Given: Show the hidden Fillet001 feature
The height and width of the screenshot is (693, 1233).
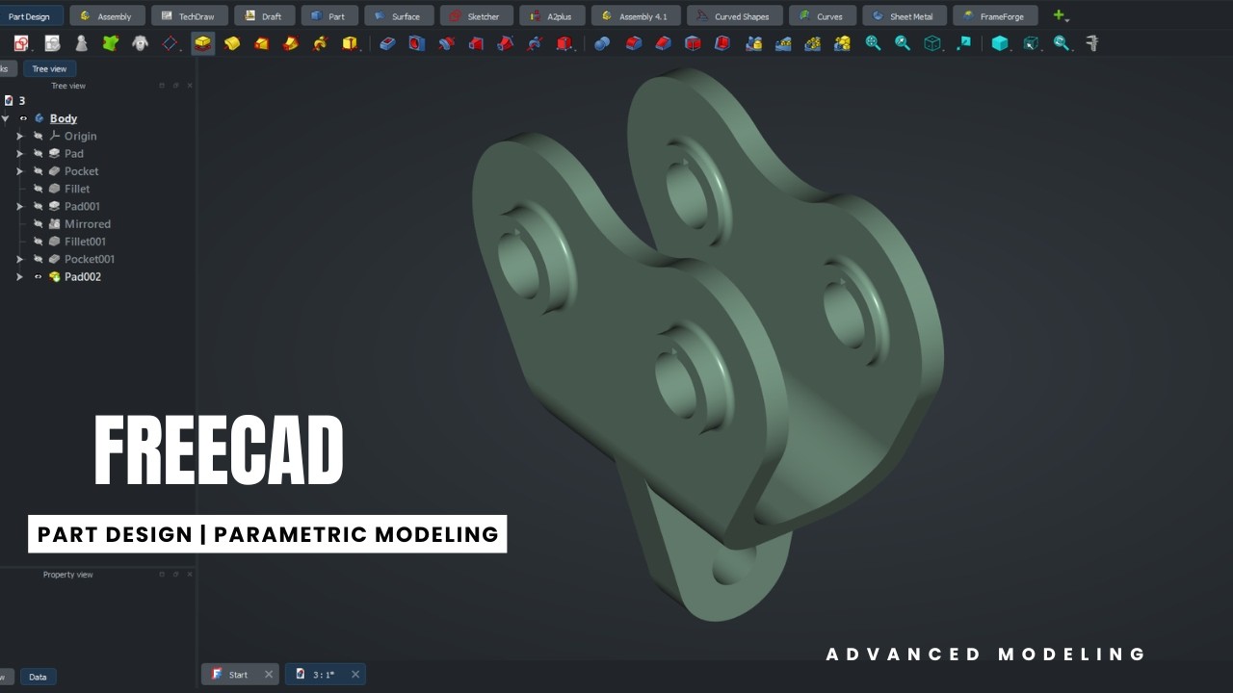Looking at the screenshot, I should [39, 242].
